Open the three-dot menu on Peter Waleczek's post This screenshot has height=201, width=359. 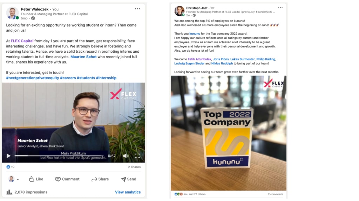(137, 9)
